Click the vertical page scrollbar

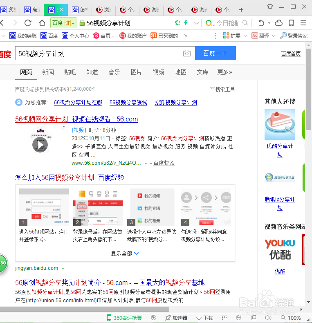(308, 90)
